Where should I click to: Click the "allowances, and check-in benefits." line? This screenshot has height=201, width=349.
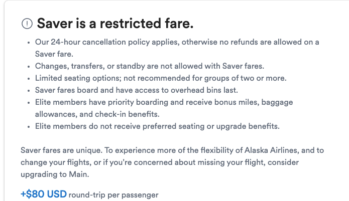tap(97, 114)
